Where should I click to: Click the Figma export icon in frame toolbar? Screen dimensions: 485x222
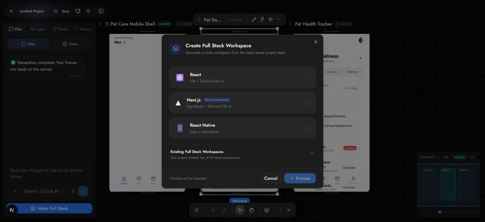coord(262,19)
